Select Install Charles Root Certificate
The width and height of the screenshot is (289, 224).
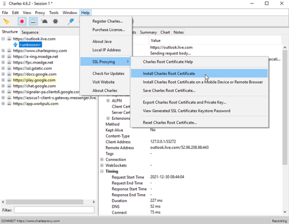pyautogui.click(x=169, y=74)
